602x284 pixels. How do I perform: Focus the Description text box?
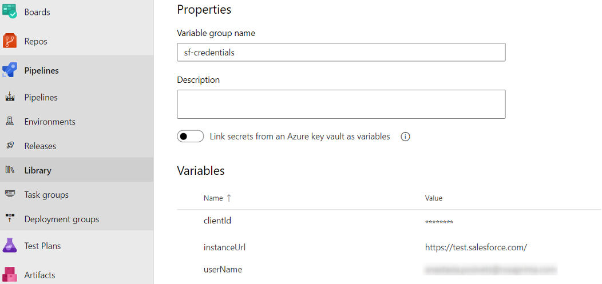[341, 104]
